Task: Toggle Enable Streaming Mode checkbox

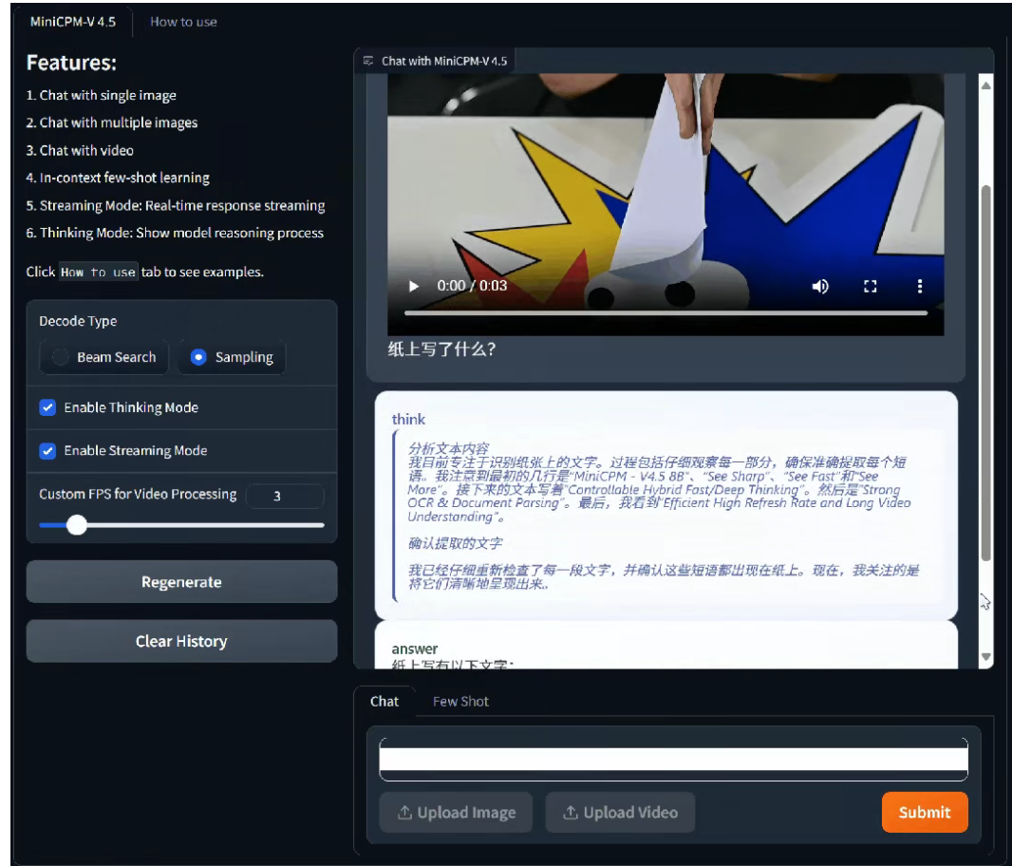Action: [47, 451]
